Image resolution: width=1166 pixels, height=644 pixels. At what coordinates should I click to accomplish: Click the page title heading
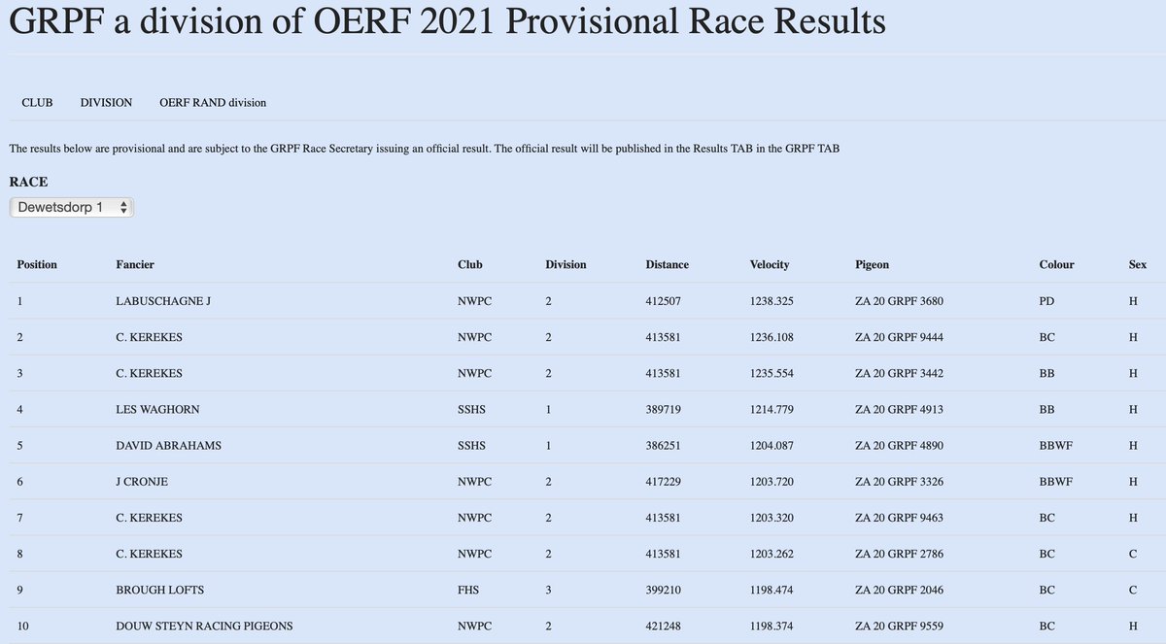(447, 21)
